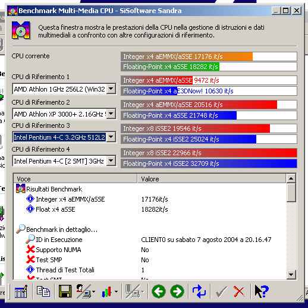Click the orange Integer 17176 it/s bar
The height and width of the screenshot is (308, 308).
(x=209, y=56)
